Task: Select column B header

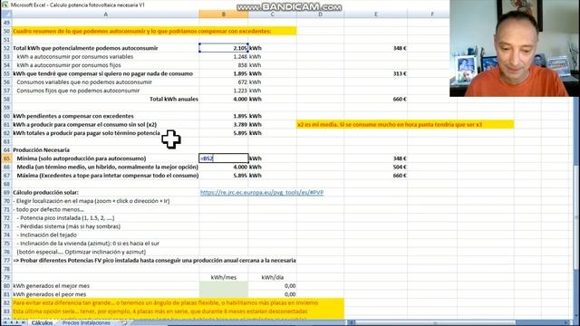Action: tap(224, 14)
